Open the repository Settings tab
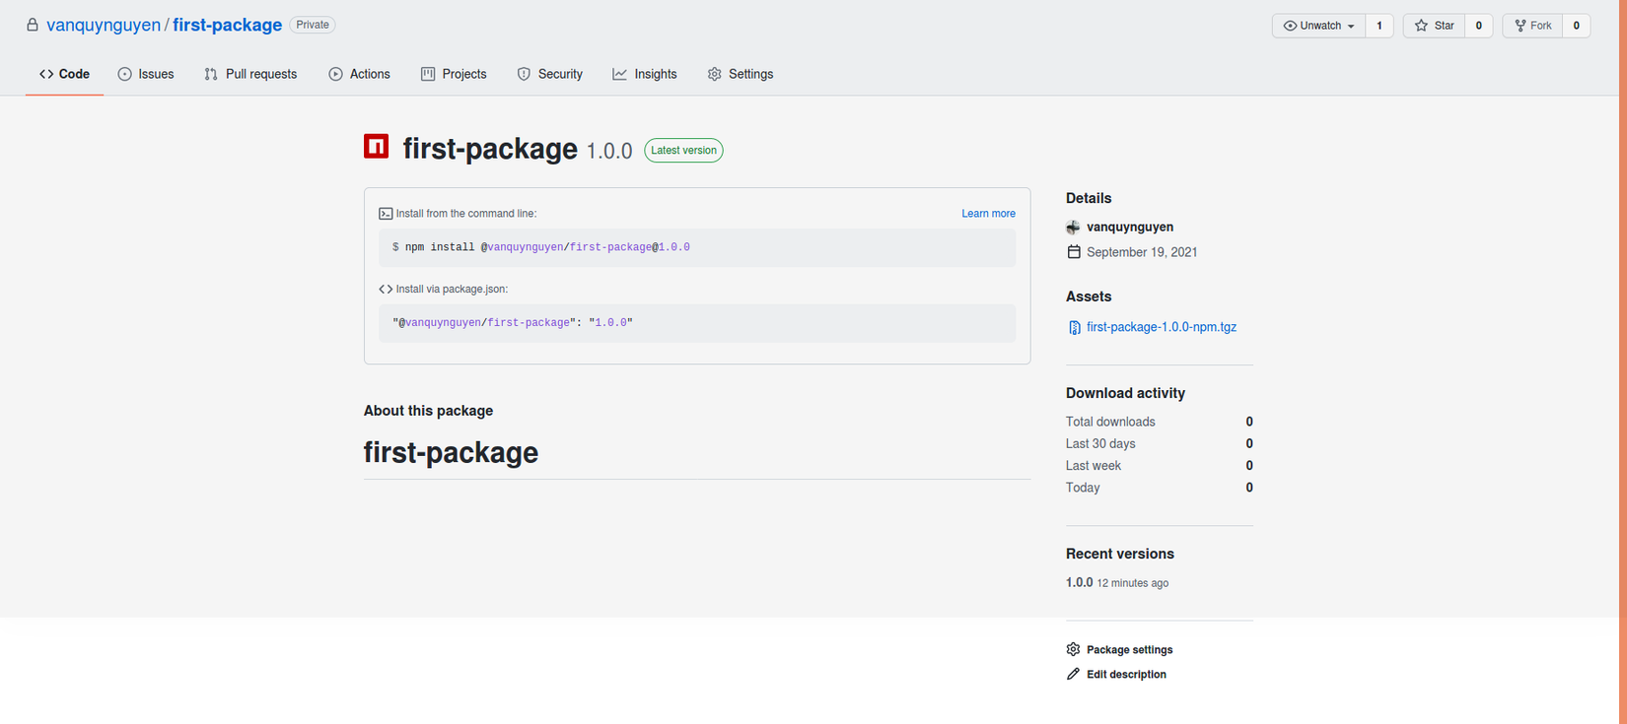1627x724 pixels. pos(741,74)
